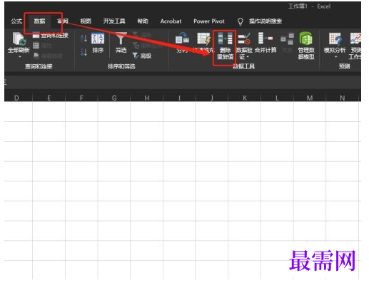Click the Flash Fill (快速填充) icon
Screen dimensions: 369x283
point(203,39)
